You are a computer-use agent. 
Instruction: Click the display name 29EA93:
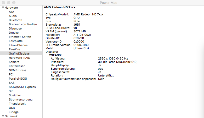[x=55, y=55]
